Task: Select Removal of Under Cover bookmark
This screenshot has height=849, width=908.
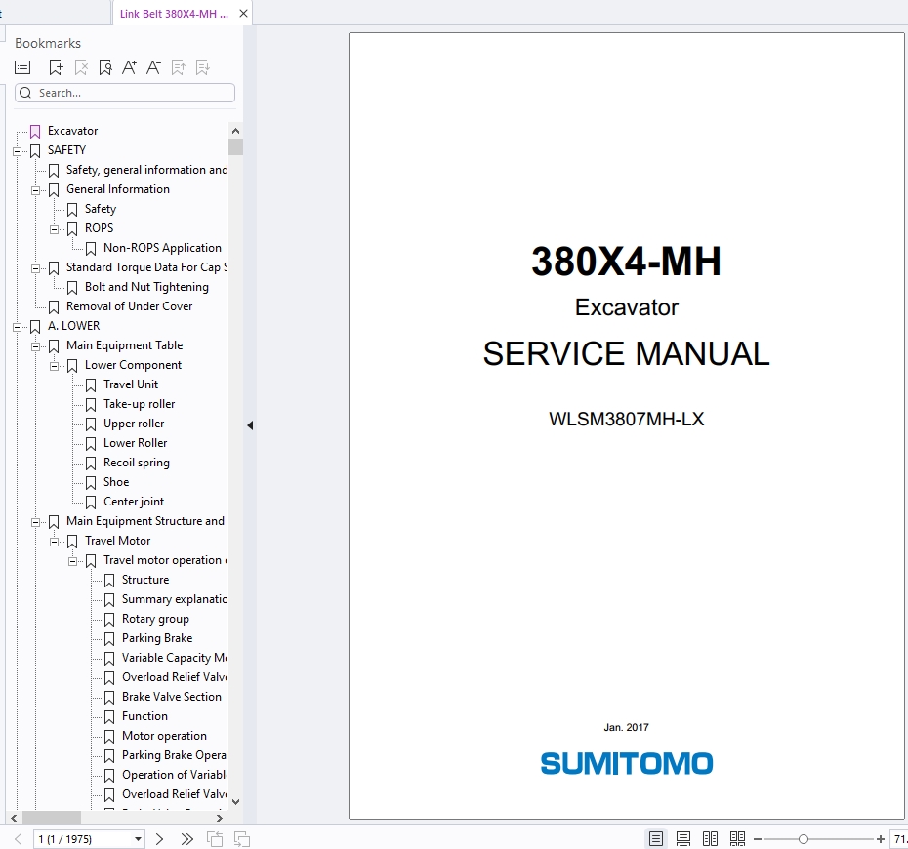Action: 129,306
